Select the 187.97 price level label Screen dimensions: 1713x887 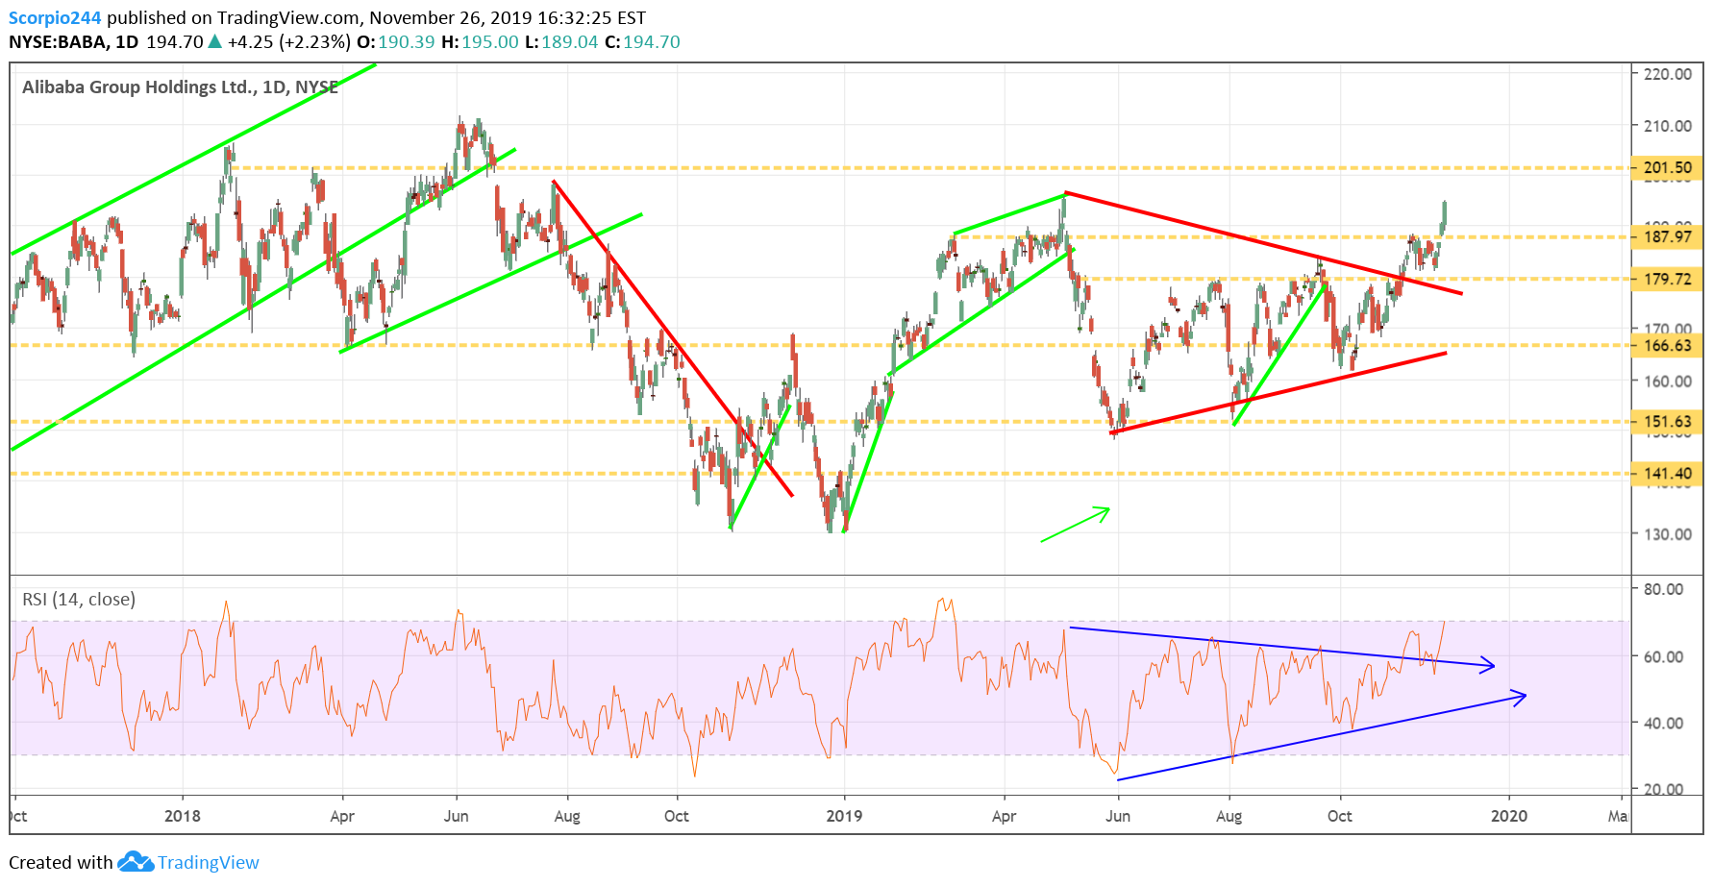pos(1667,236)
